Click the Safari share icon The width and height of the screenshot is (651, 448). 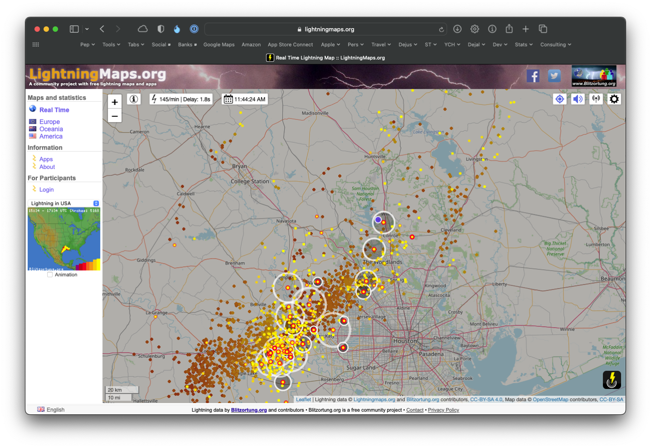(509, 29)
